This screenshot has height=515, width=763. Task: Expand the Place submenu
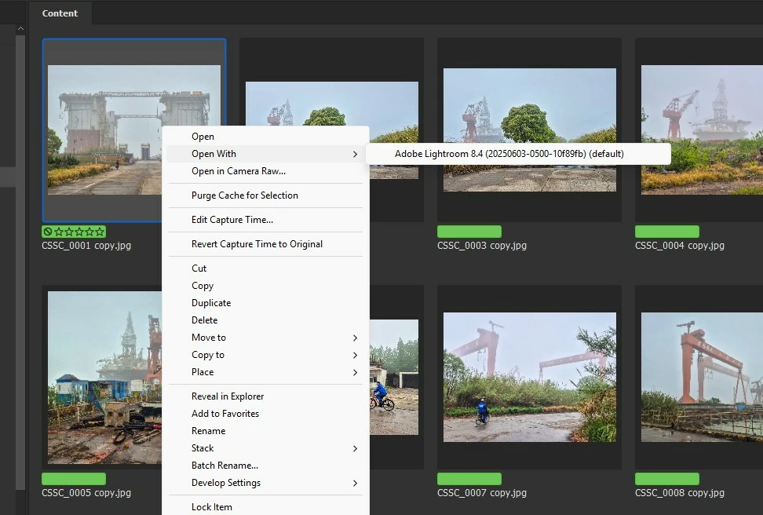[x=265, y=372]
